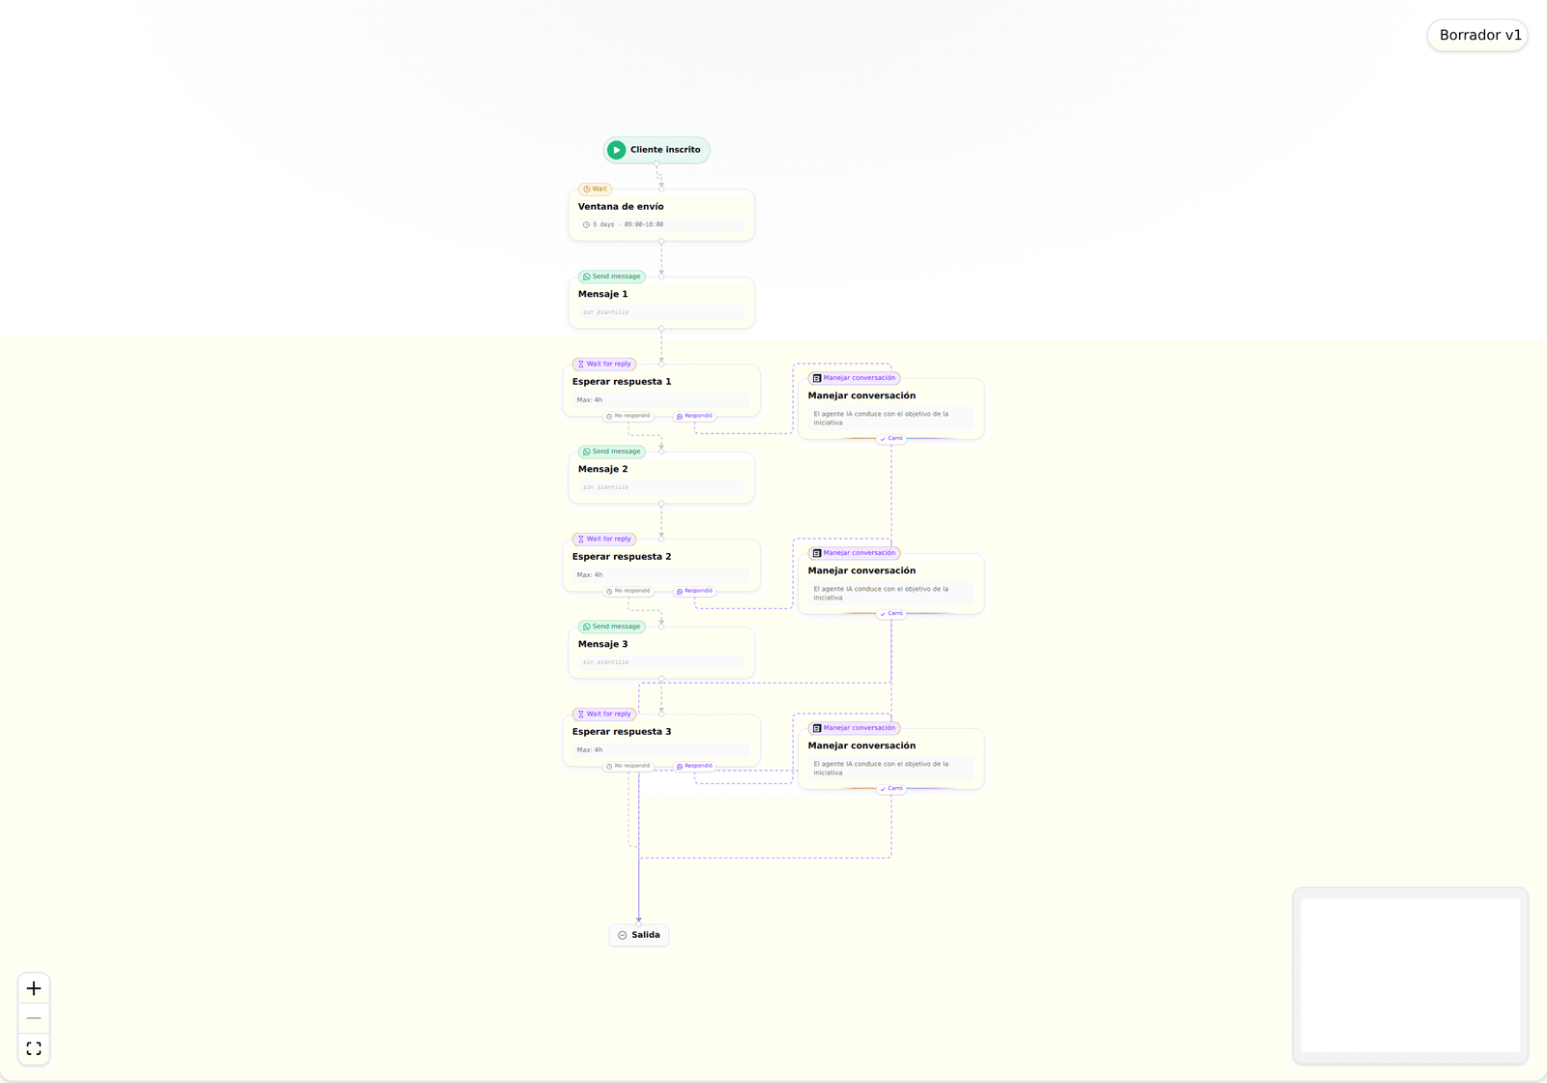Screen dimensions: 1547x1083
Task: Select the Mensaje 3 node
Action: tap(661, 653)
